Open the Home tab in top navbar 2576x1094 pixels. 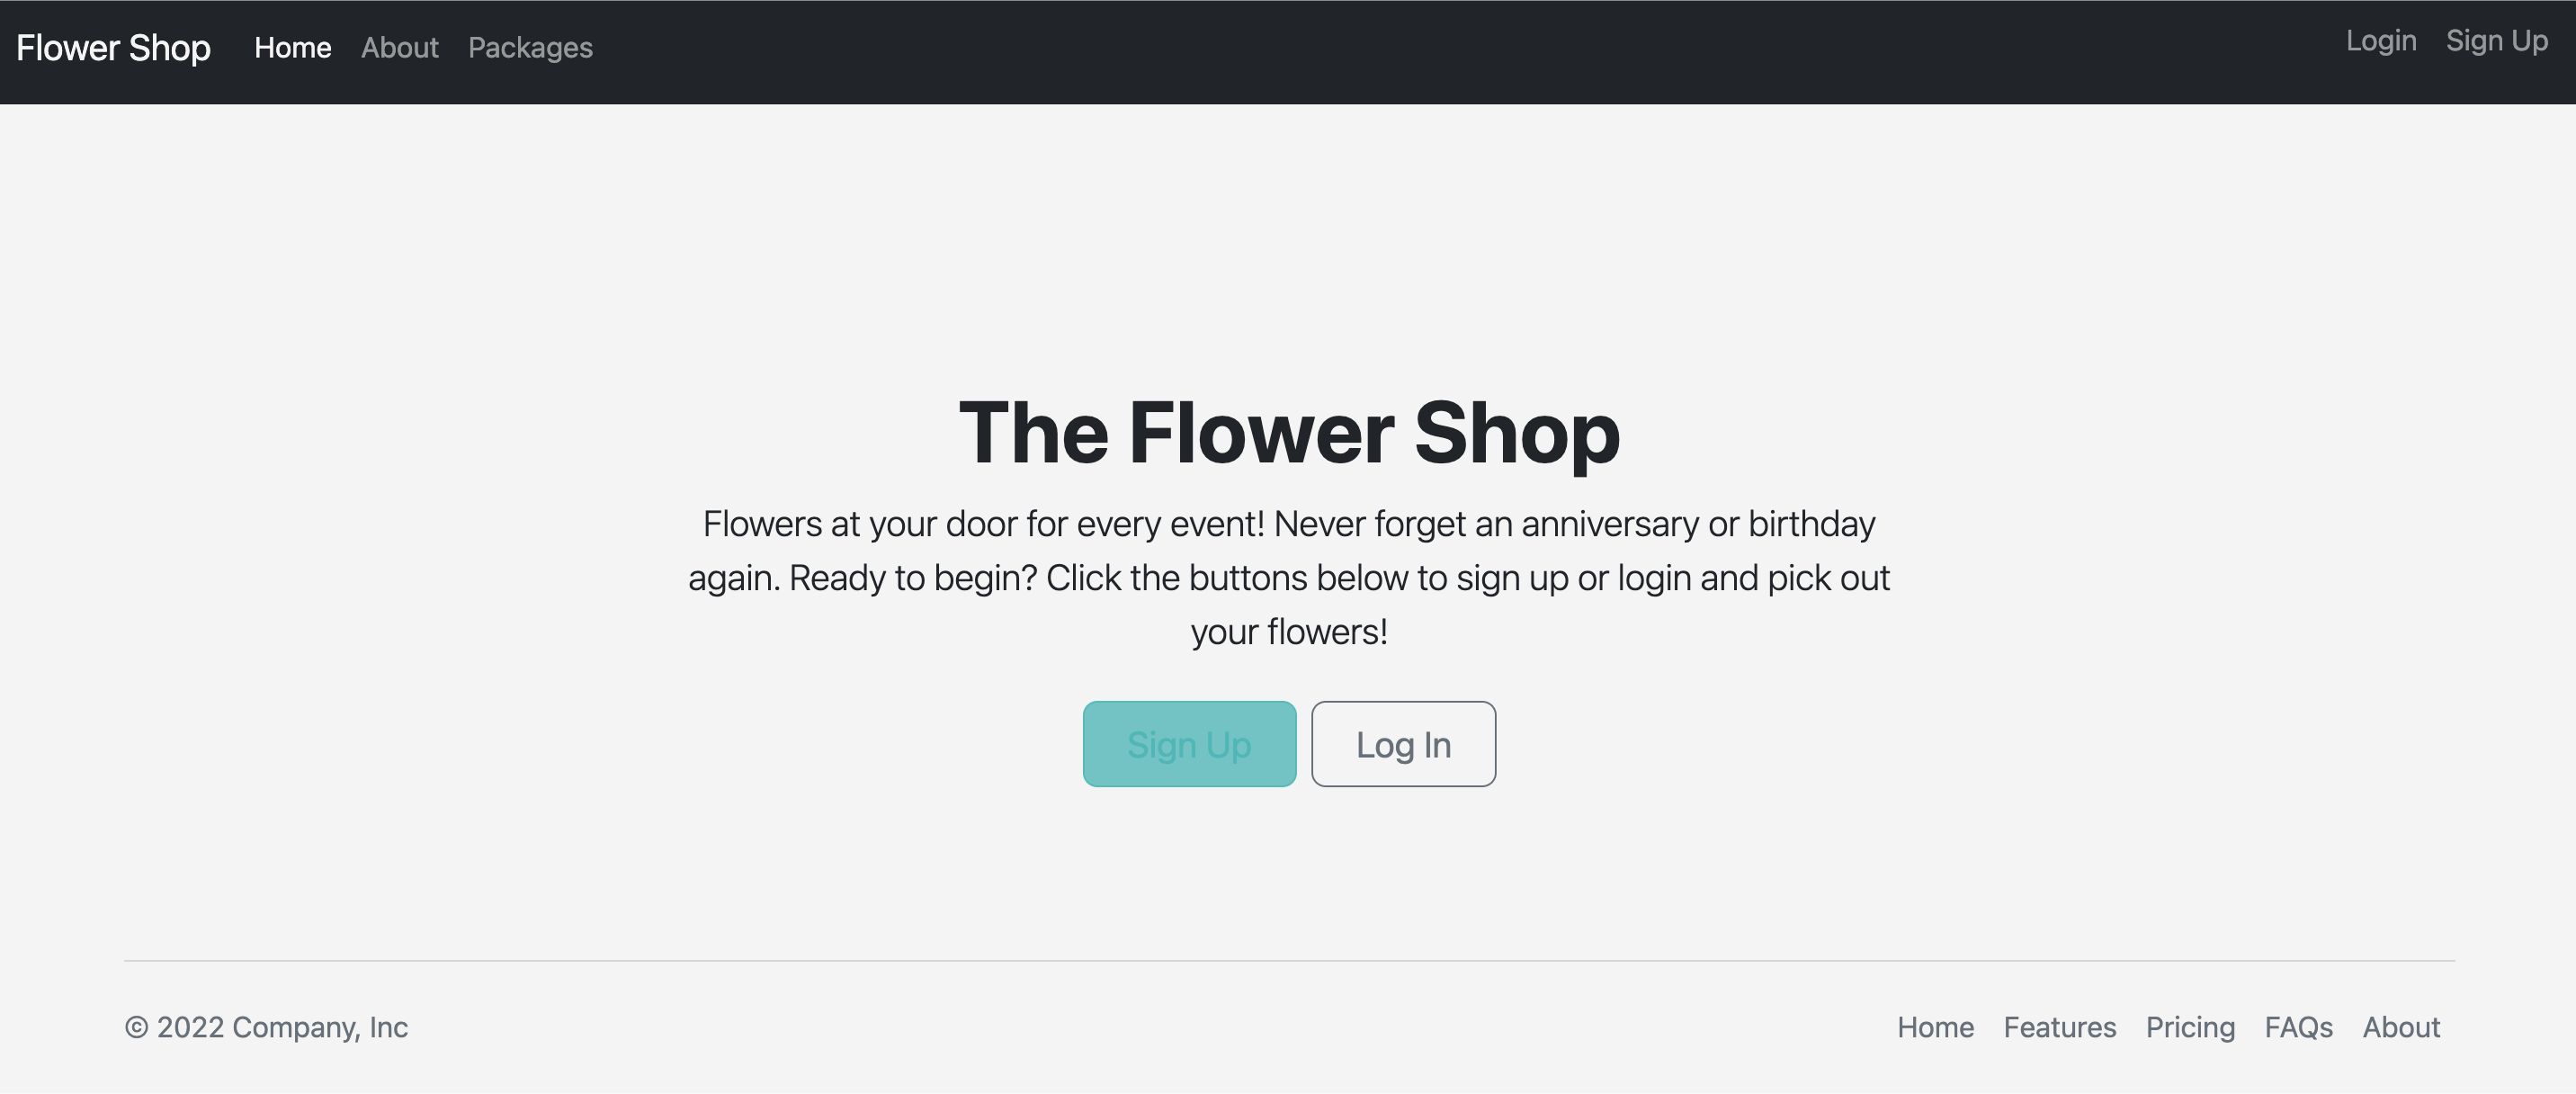pos(292,48)
